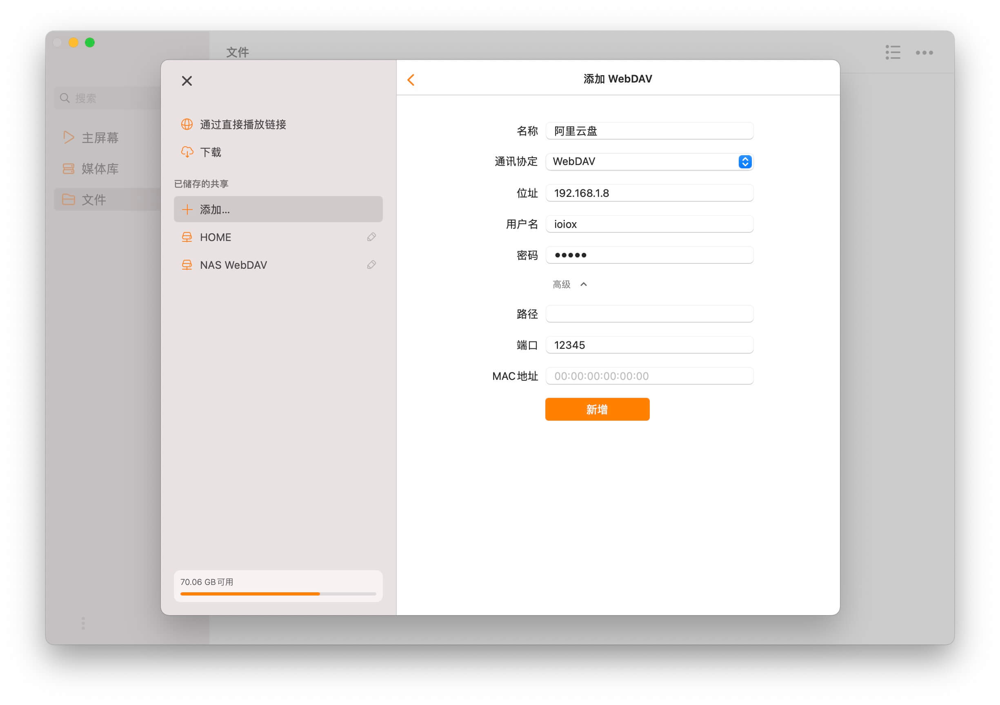Screen dimensions: 1000x705
Task: Click the 下载 menu entry
Action: click(211, 152)
